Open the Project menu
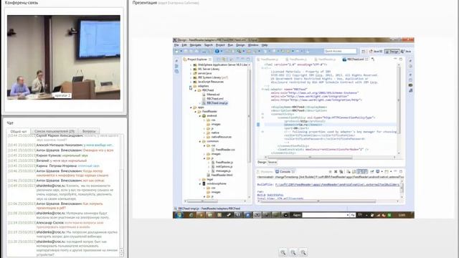 (x=220, y=45)
